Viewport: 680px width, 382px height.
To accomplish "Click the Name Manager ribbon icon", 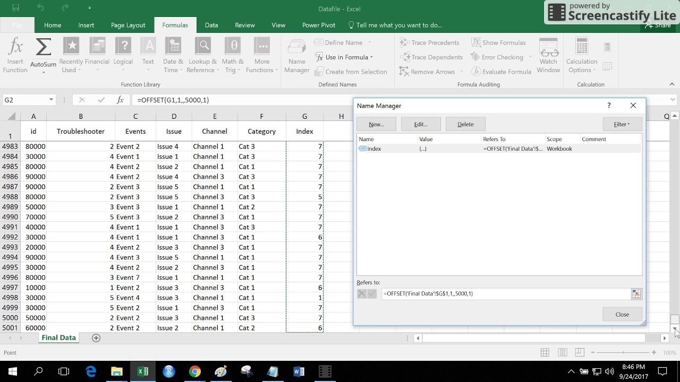I will click(296, 56).
